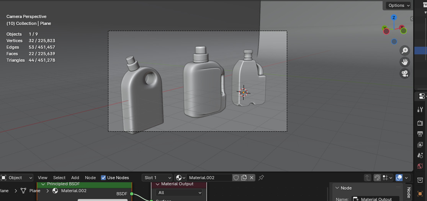
Task: Toggle camera view with the camera icon
Action: click(x=405, y=74)
